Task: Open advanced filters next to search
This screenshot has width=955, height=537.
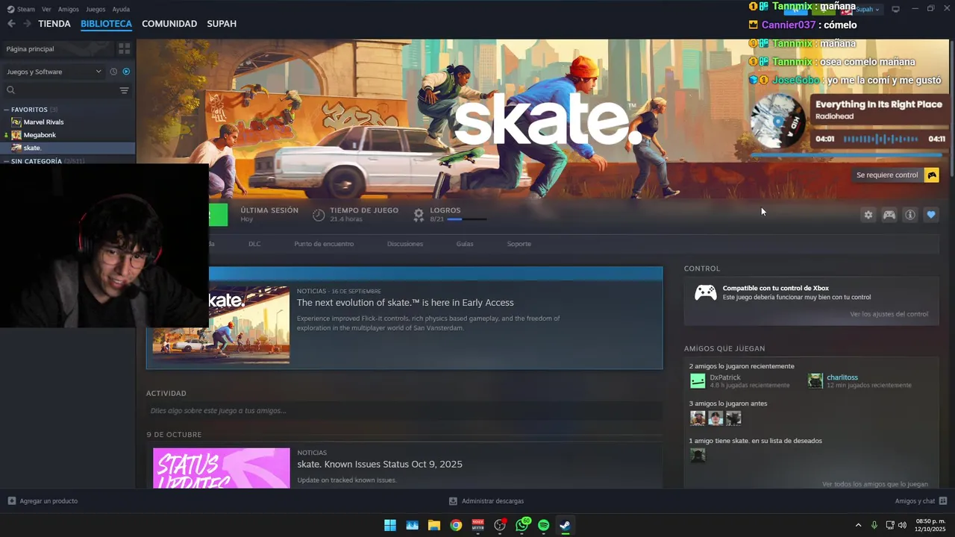Action: click(x=125, y=90)
